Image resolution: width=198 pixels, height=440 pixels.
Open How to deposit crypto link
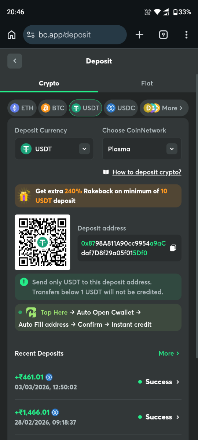pyautogui.click(x=147, y=172)
